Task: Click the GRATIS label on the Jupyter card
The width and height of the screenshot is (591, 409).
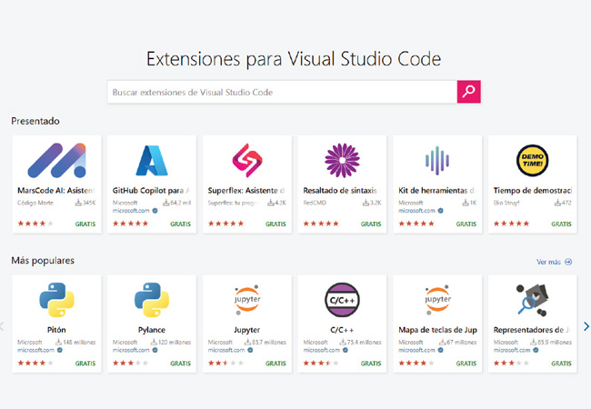Action: click(x=275, y=363)
